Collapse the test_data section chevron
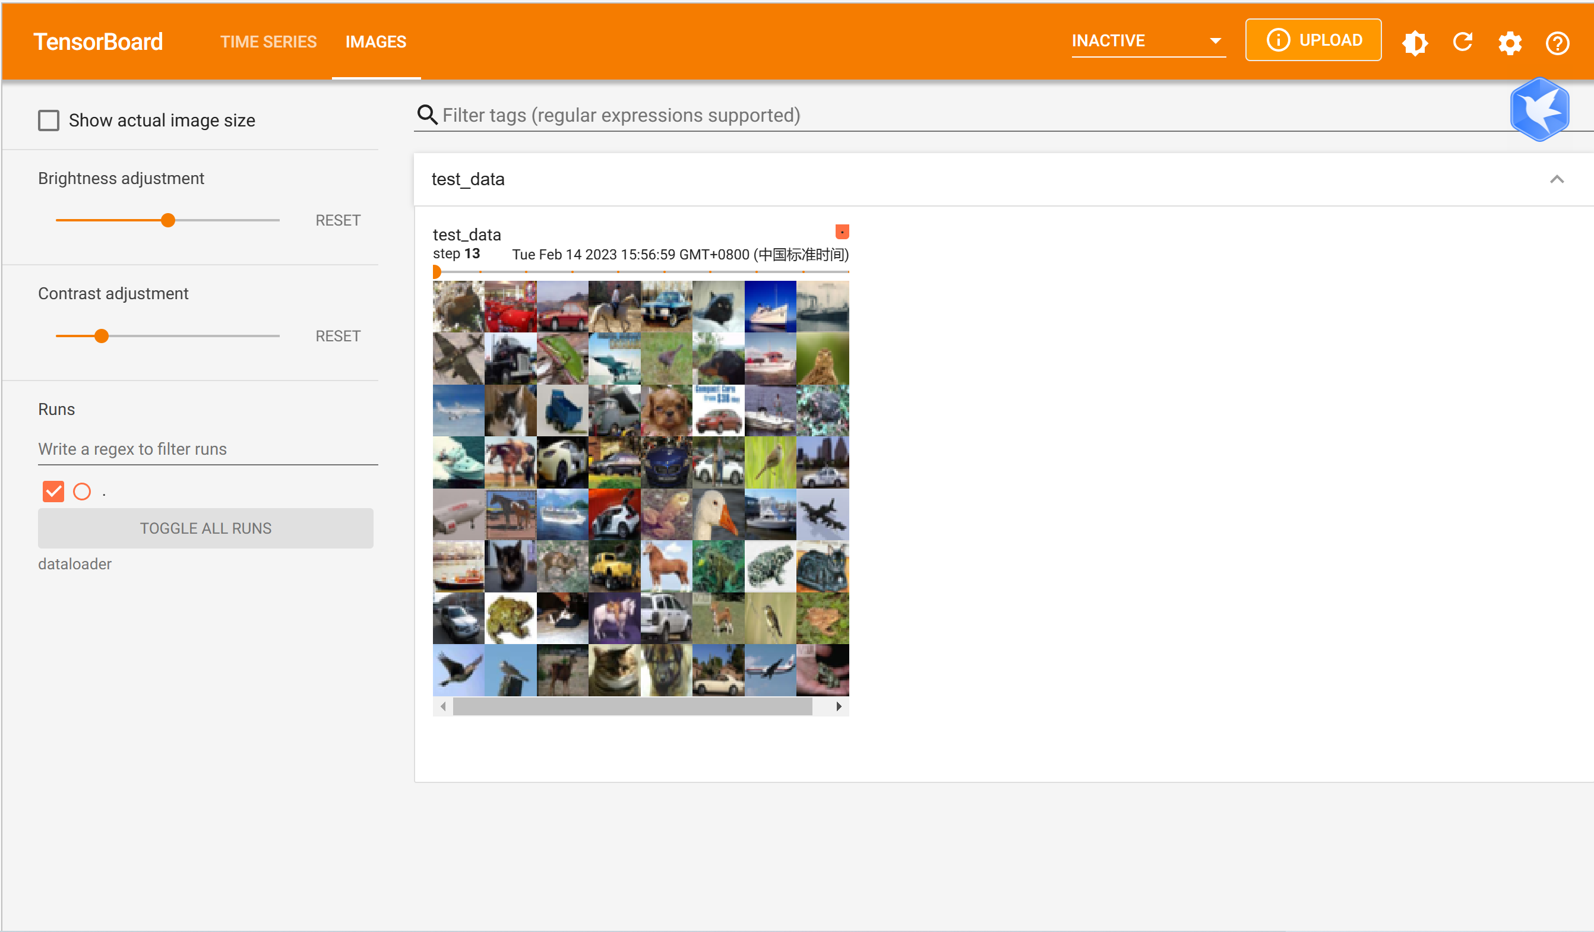1594x932 pixels. coord(1557,179)
